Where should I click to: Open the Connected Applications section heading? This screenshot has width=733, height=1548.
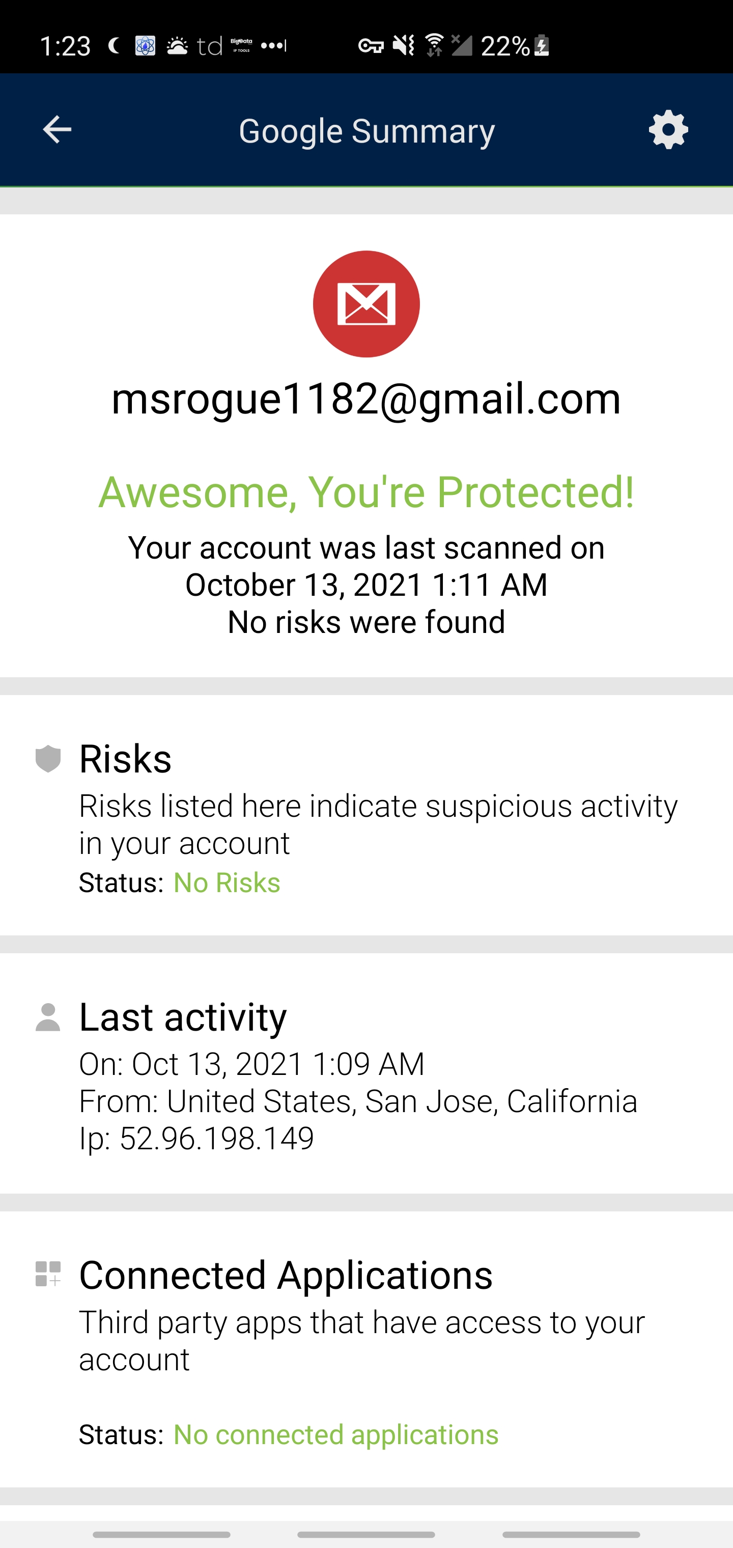point(286,1275)
